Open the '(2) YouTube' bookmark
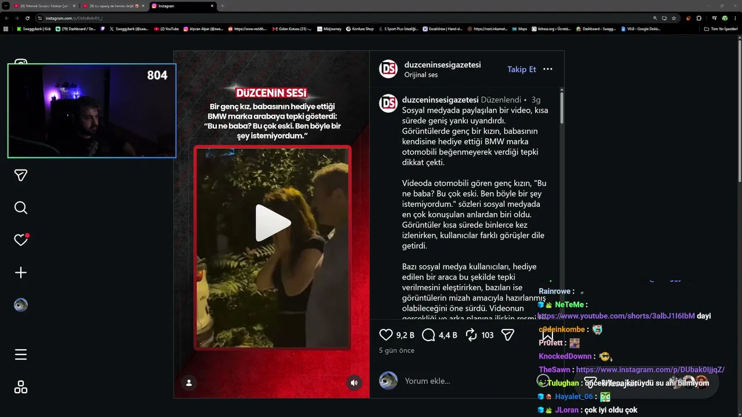Viewport: 742px width, 417px height. [166, 28]
